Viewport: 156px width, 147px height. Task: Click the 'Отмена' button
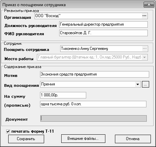pyautogui.click(x=133, y=139)
